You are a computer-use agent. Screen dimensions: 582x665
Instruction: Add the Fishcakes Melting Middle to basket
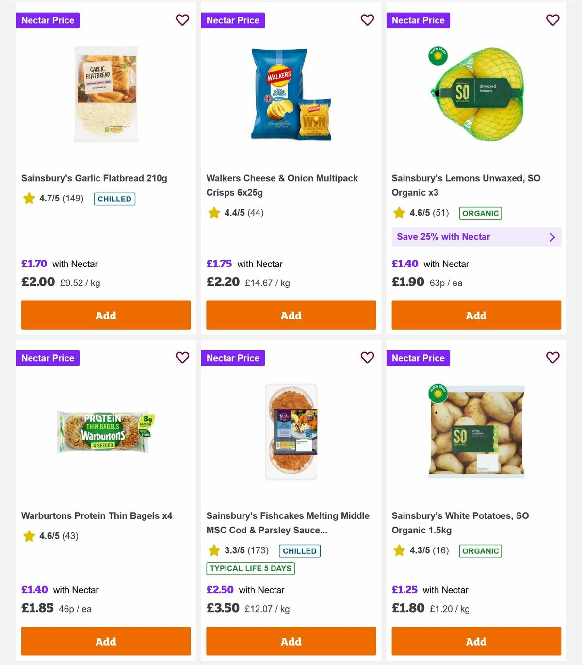coord(291,641)
